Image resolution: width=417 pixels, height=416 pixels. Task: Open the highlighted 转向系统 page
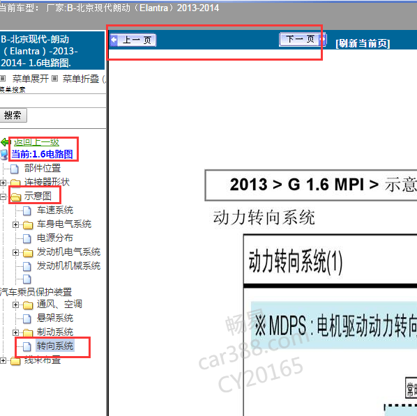[55, 346]
